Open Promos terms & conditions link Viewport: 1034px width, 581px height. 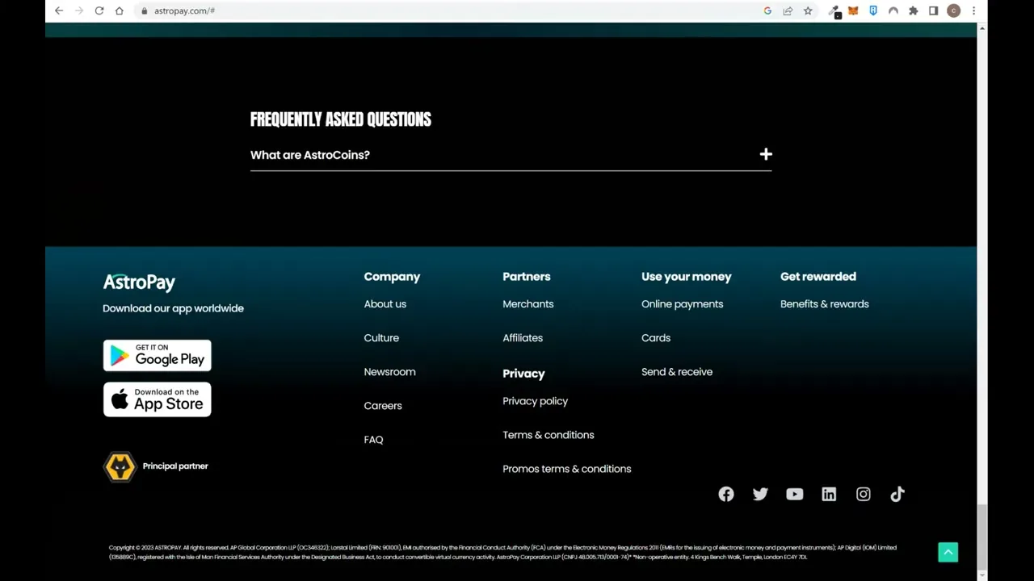pyautogui.click(x=566, y=469)
